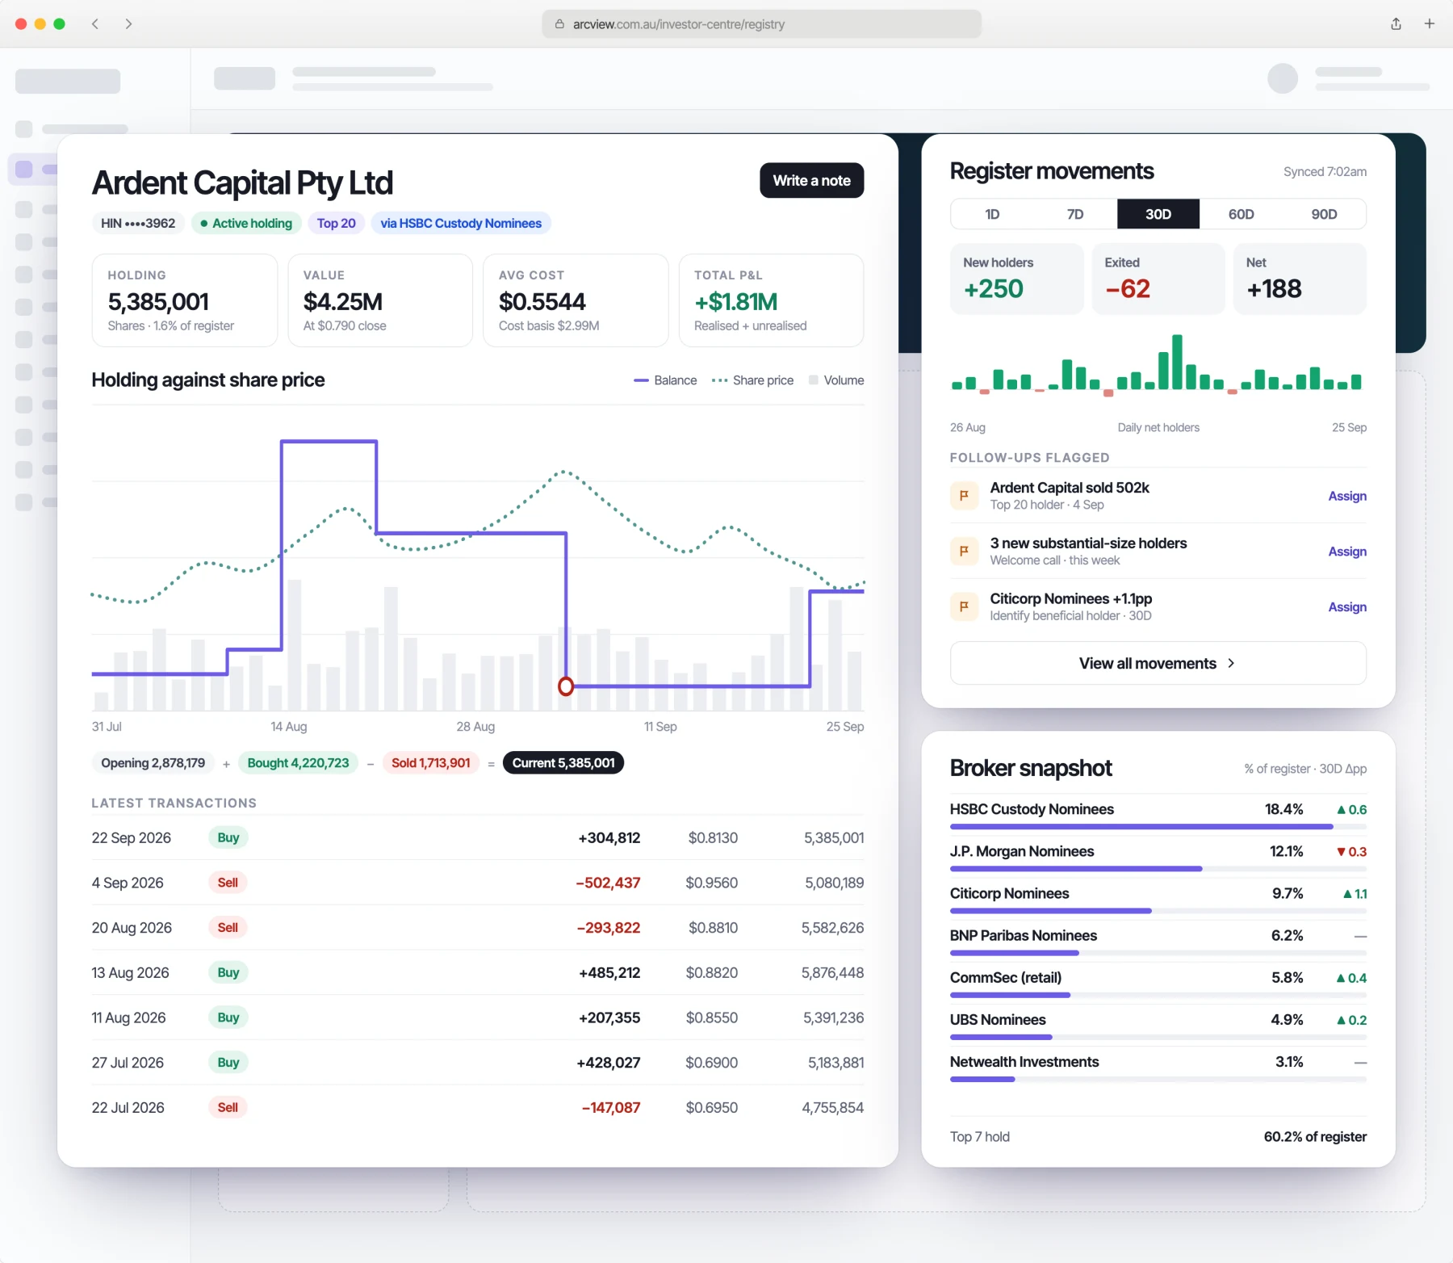Viewport: 1453px width, 1263px height.
Task: Click the Sold 1,713,901 pill
Action: (x=430, y=763)
